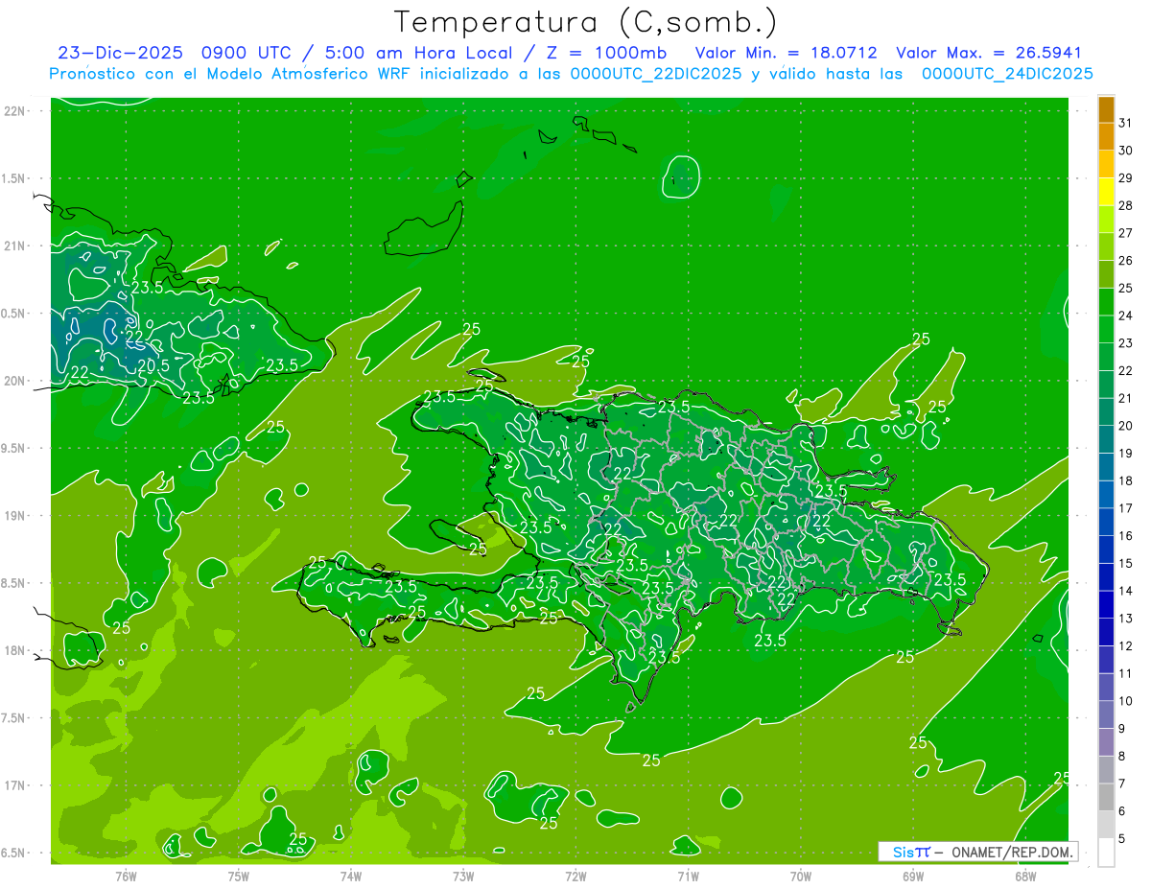Click the yellow swatch between 28 and 29
This screenshot has height=889, width=1151.
(1106, 192)
